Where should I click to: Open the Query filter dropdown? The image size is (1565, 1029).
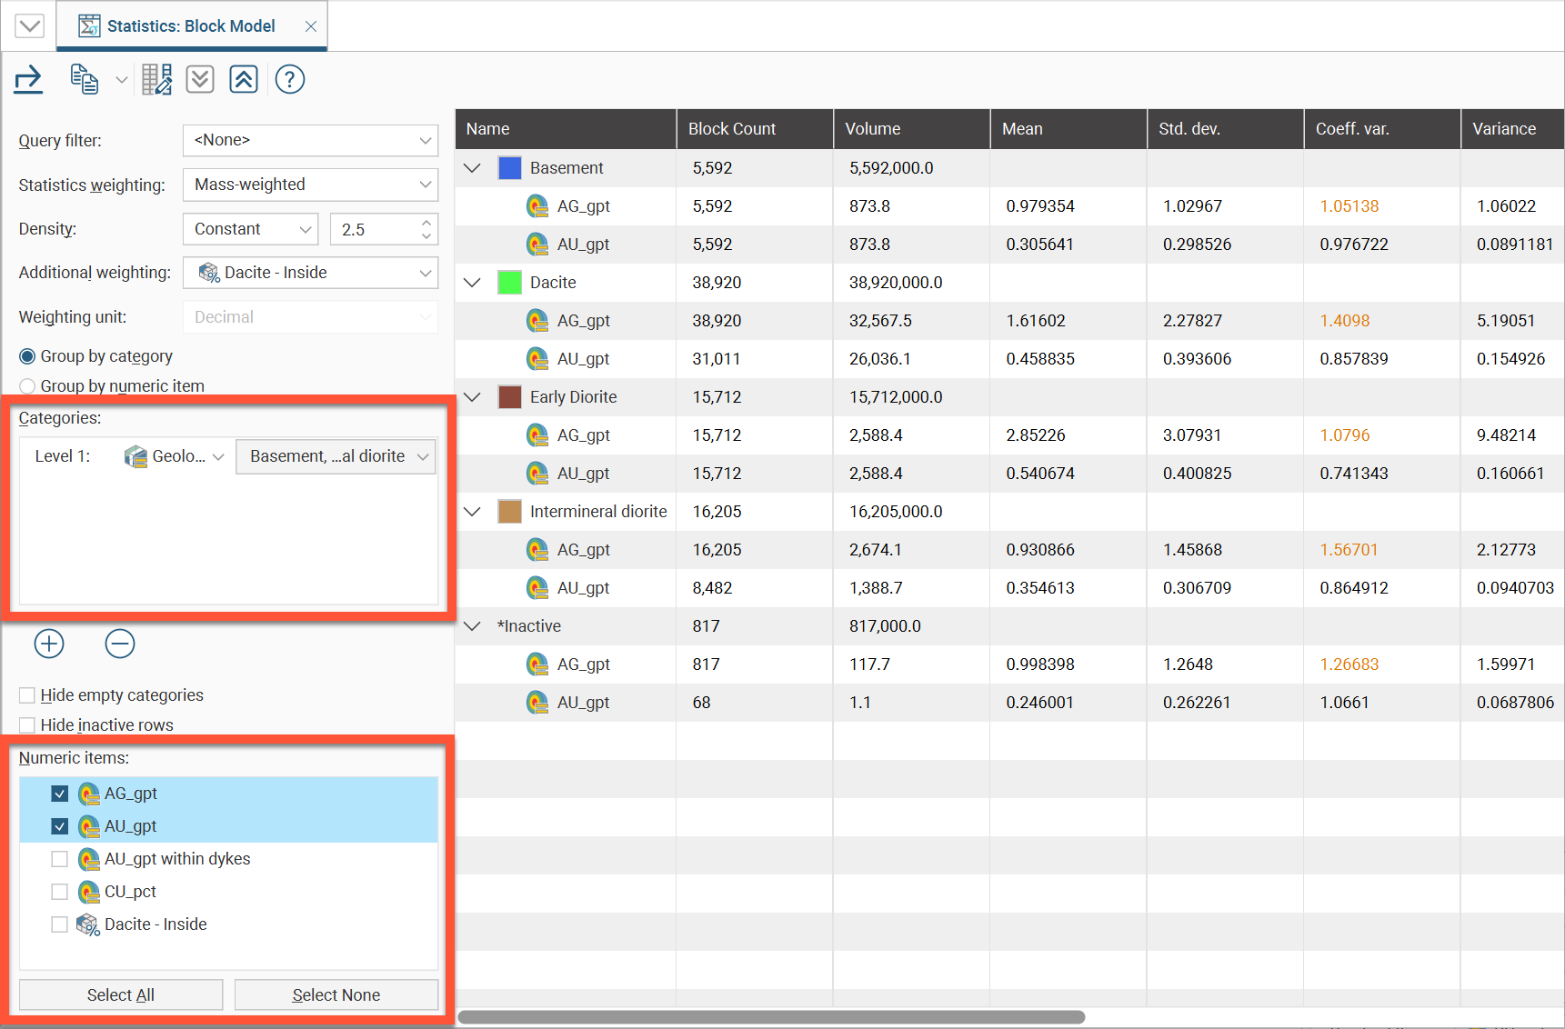click(310, 140)
